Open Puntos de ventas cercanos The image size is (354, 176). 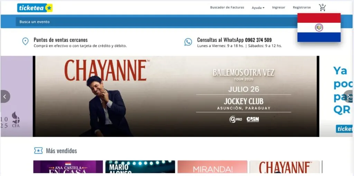61,40
